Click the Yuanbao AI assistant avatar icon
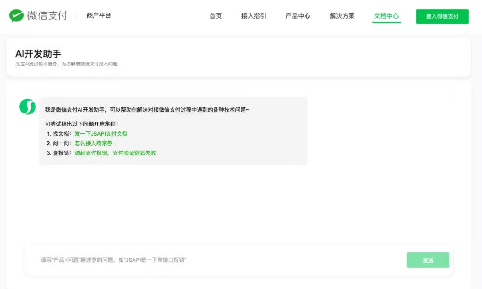Image resolution: width=482 pixels, height=289 pixels. 27,105
